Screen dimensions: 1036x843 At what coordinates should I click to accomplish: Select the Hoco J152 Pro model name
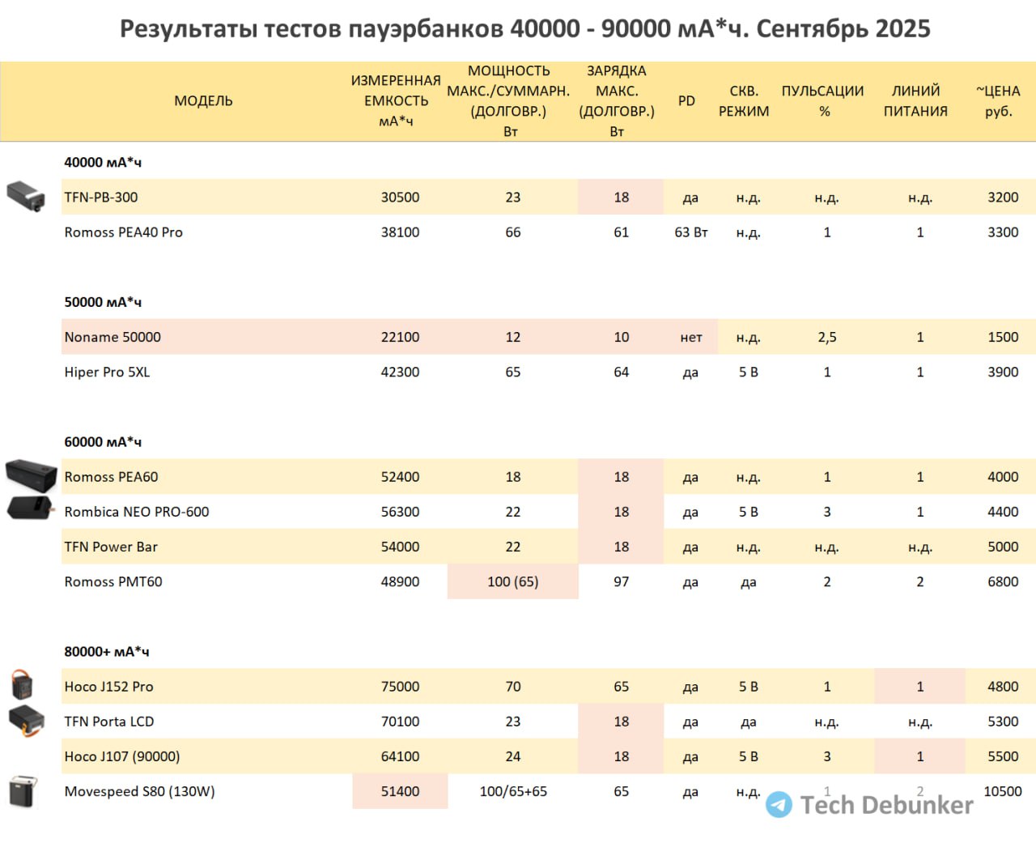pyautogui.click(x=109, y=687)
